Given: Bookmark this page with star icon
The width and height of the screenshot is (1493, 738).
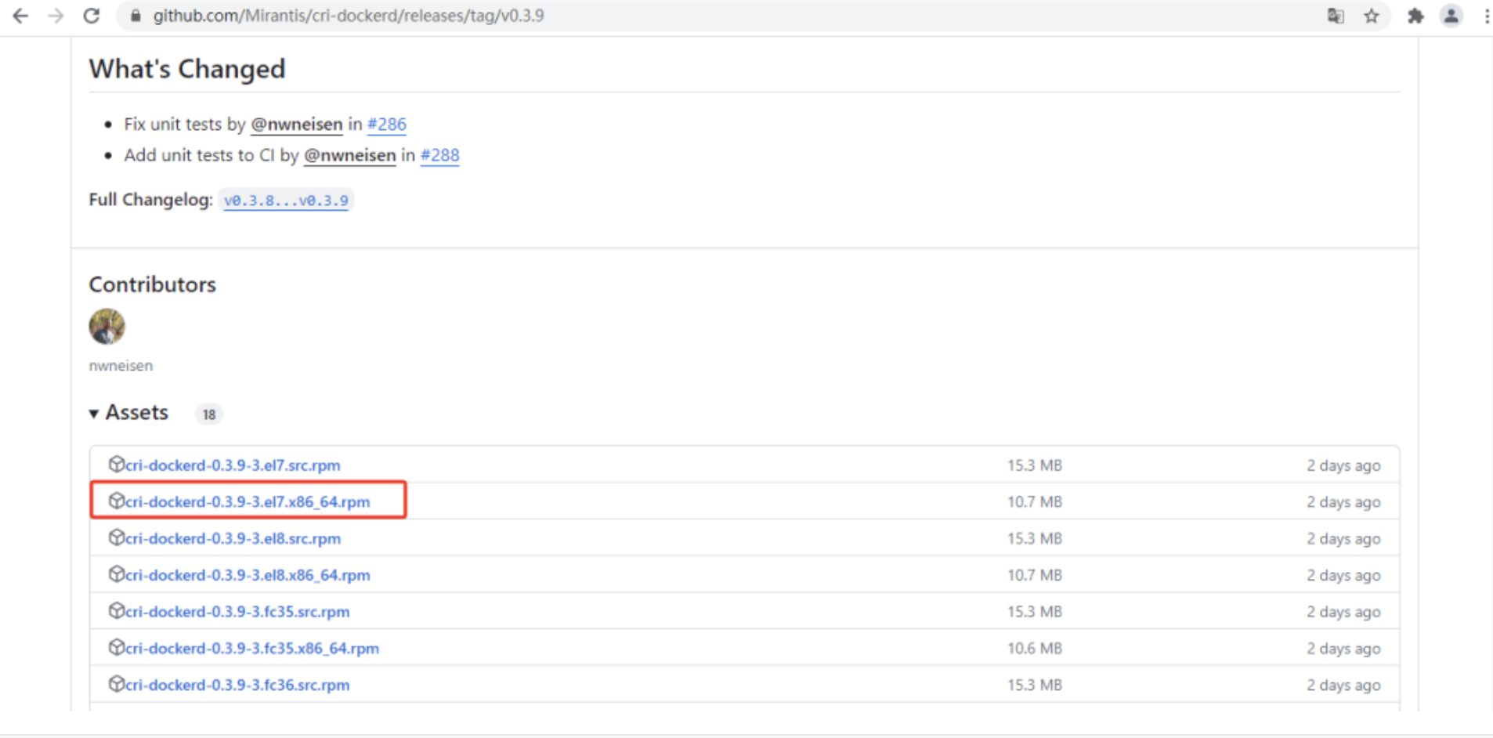Looking at the screenshot, I should [x=1372, y=16].
